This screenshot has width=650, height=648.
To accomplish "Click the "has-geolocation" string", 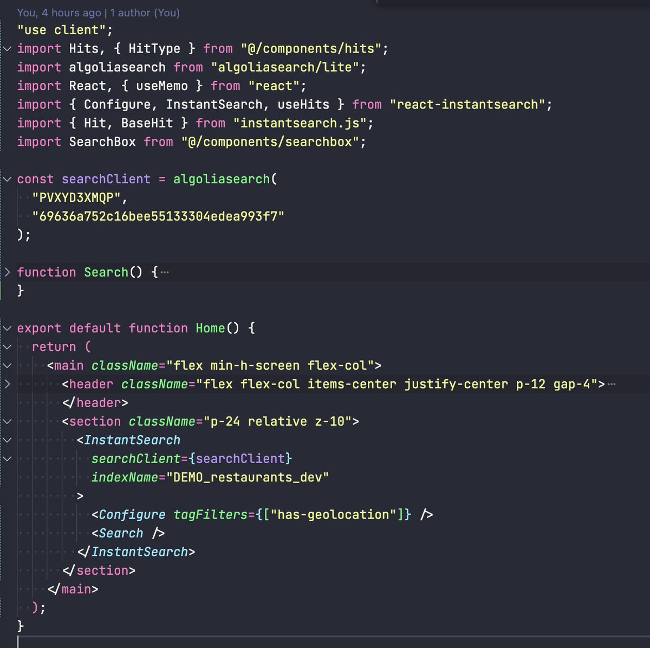I will (x=334, y=515).
